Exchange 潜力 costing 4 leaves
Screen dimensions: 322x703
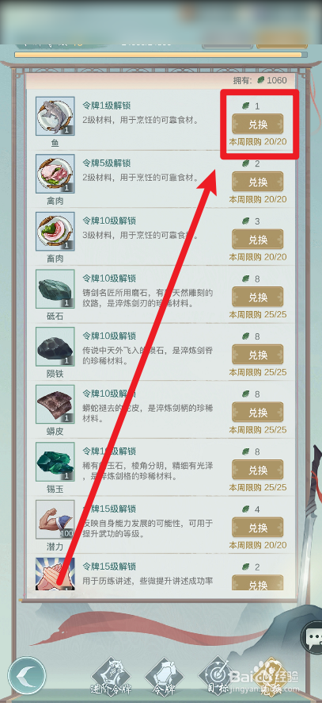(x=258, y=528)
